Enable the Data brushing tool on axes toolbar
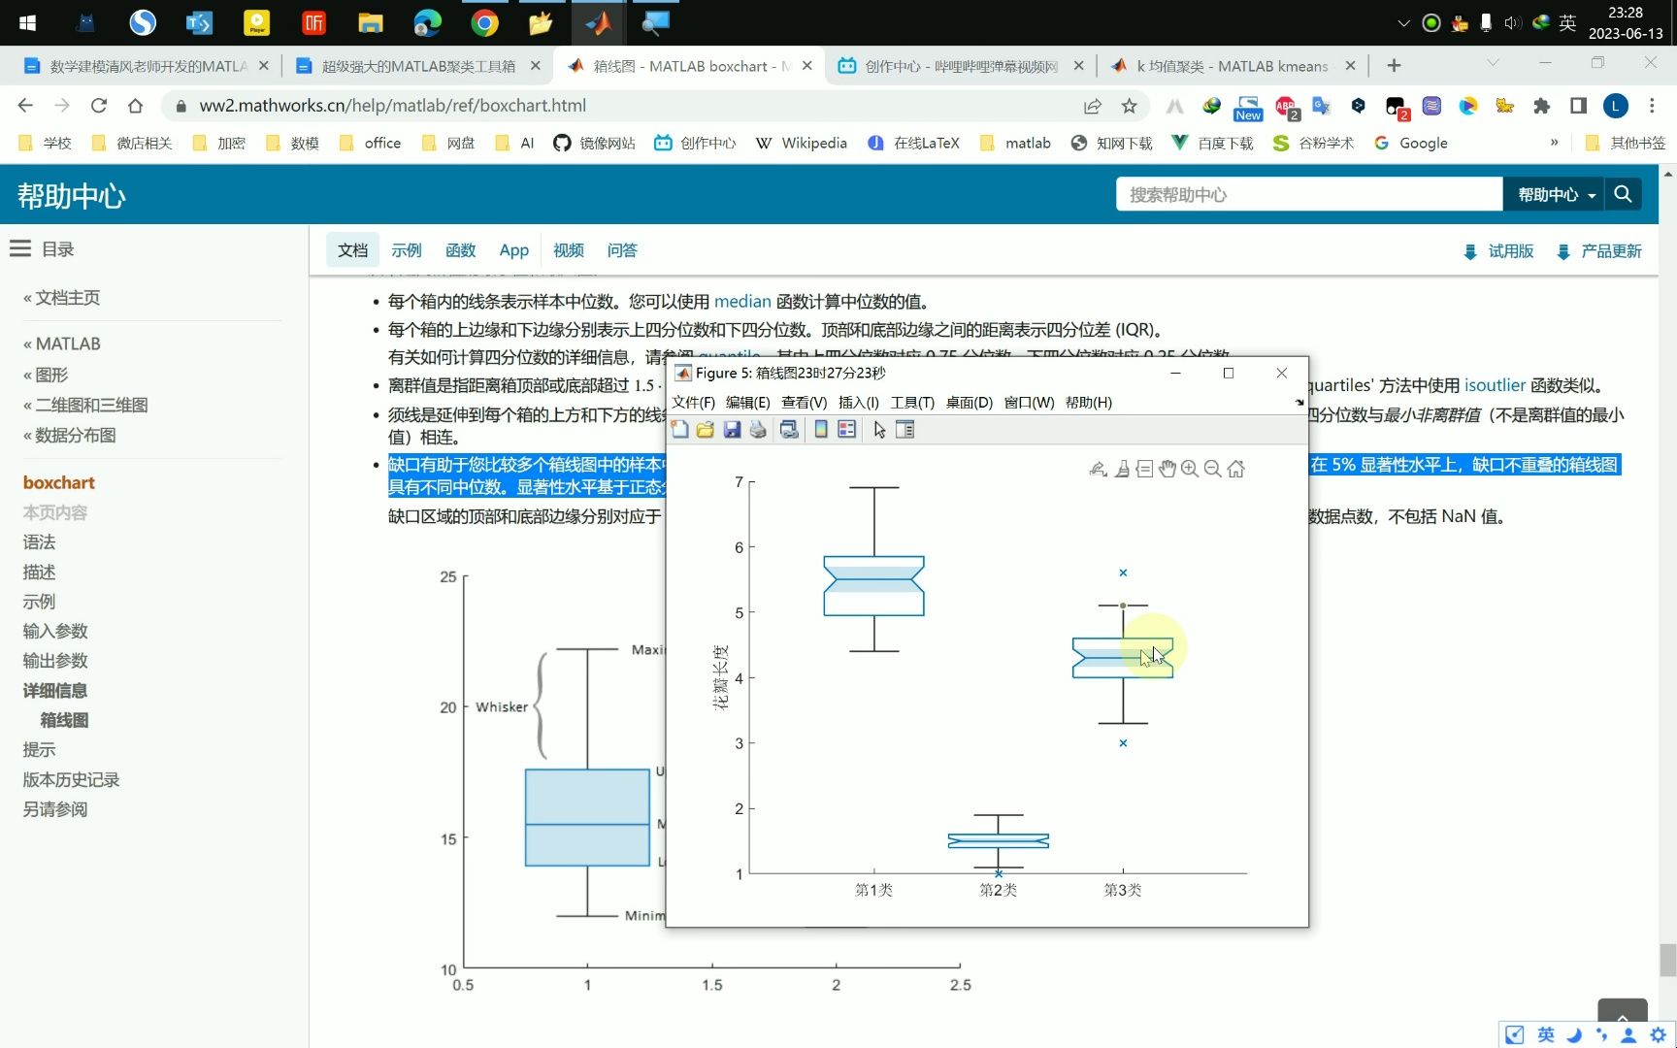Image resolution: width=1677 pixels, height=1048 pixels. tap(1121, 469)
